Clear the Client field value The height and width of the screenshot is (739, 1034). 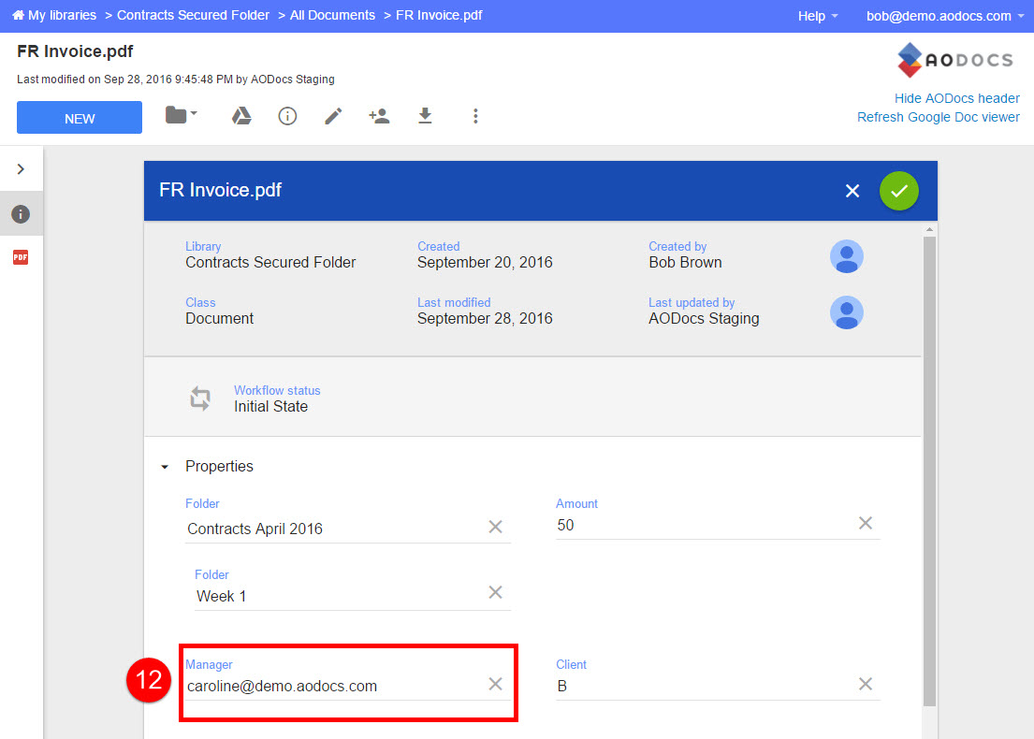(x=866, y=685)
